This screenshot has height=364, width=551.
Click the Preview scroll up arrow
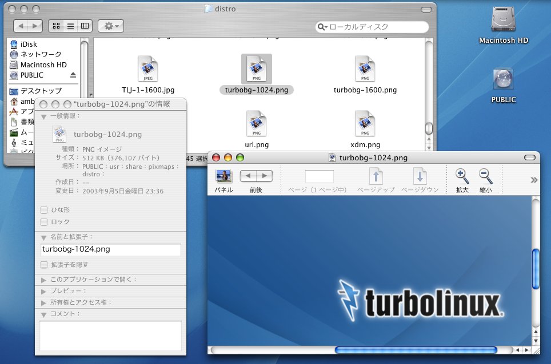pyautogui.click(x=536, y=331)
